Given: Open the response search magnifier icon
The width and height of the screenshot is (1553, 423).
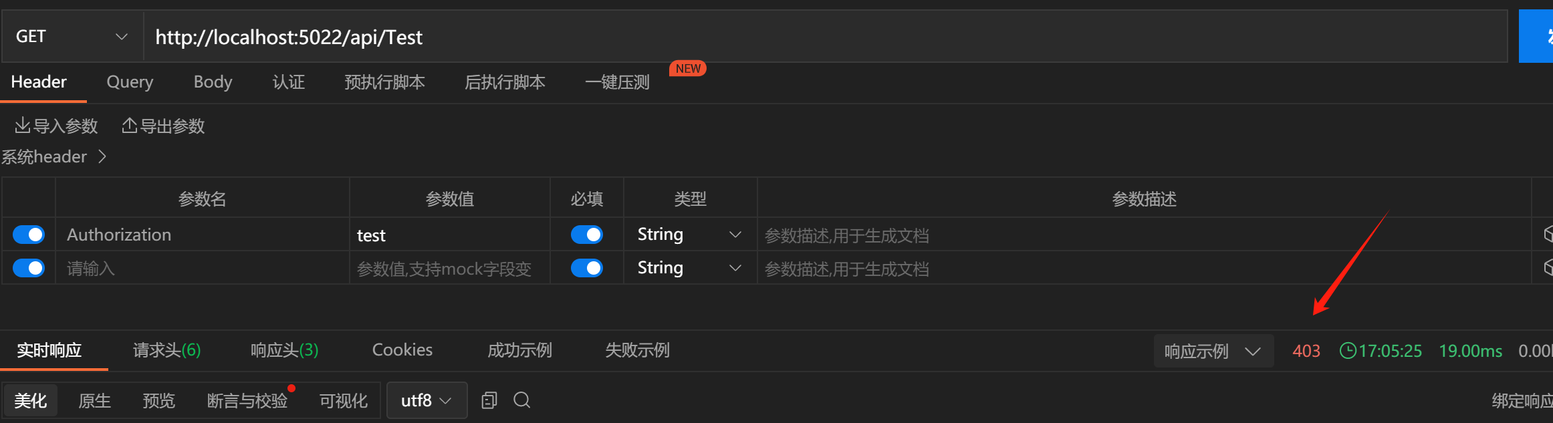Looking at the screenshot, I should (522, 400).
